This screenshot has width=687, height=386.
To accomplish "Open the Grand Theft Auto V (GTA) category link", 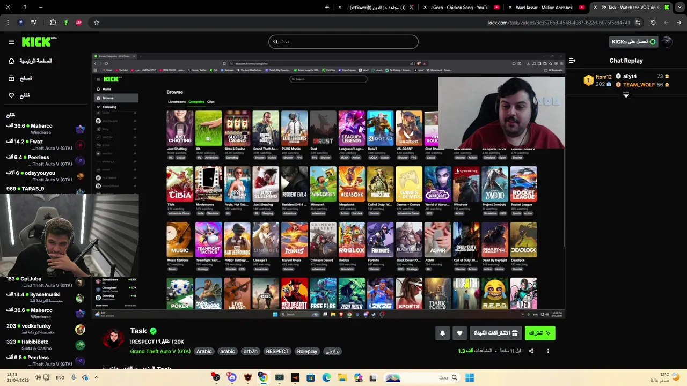I will click(x=160, y=352).
